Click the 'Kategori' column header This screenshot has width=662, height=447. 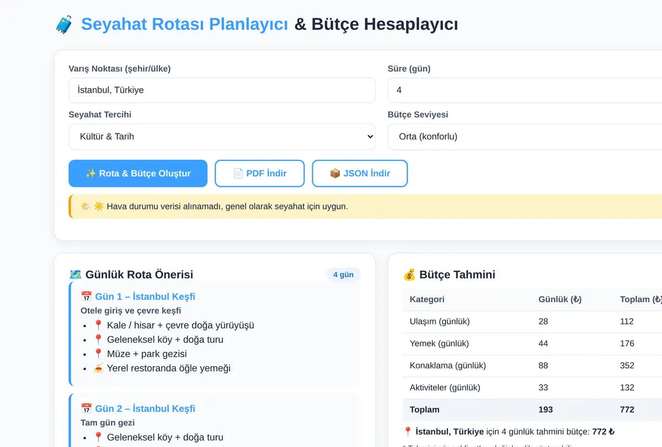427,299
